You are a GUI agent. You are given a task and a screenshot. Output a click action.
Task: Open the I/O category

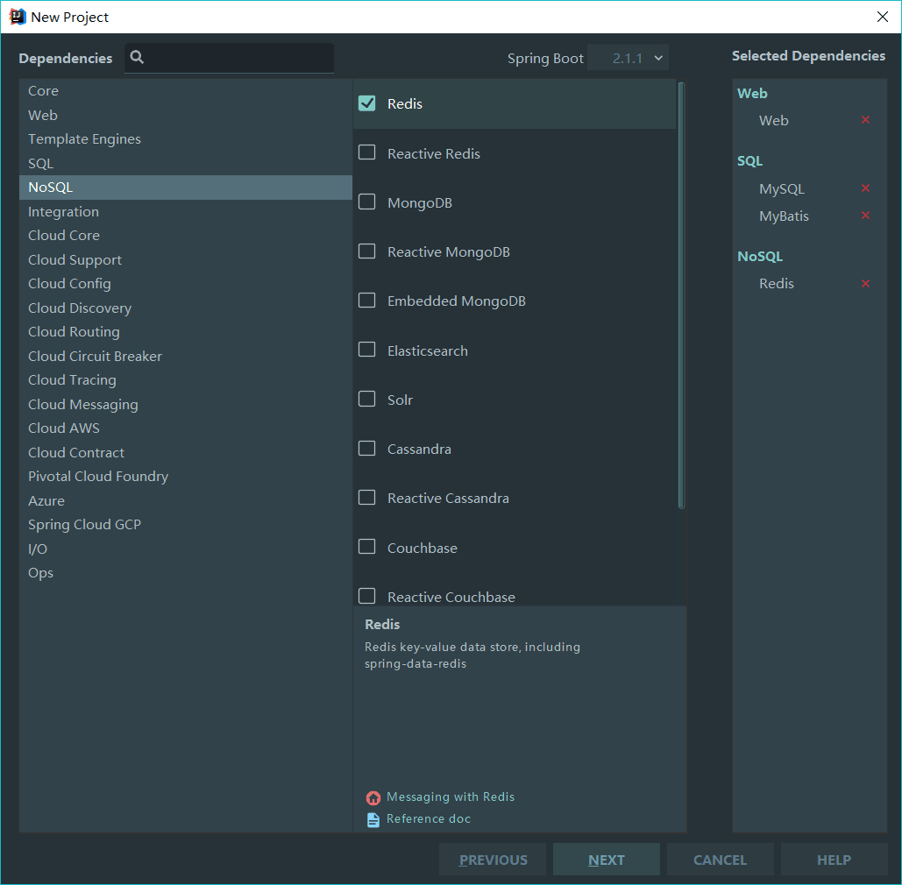(185, 549)
